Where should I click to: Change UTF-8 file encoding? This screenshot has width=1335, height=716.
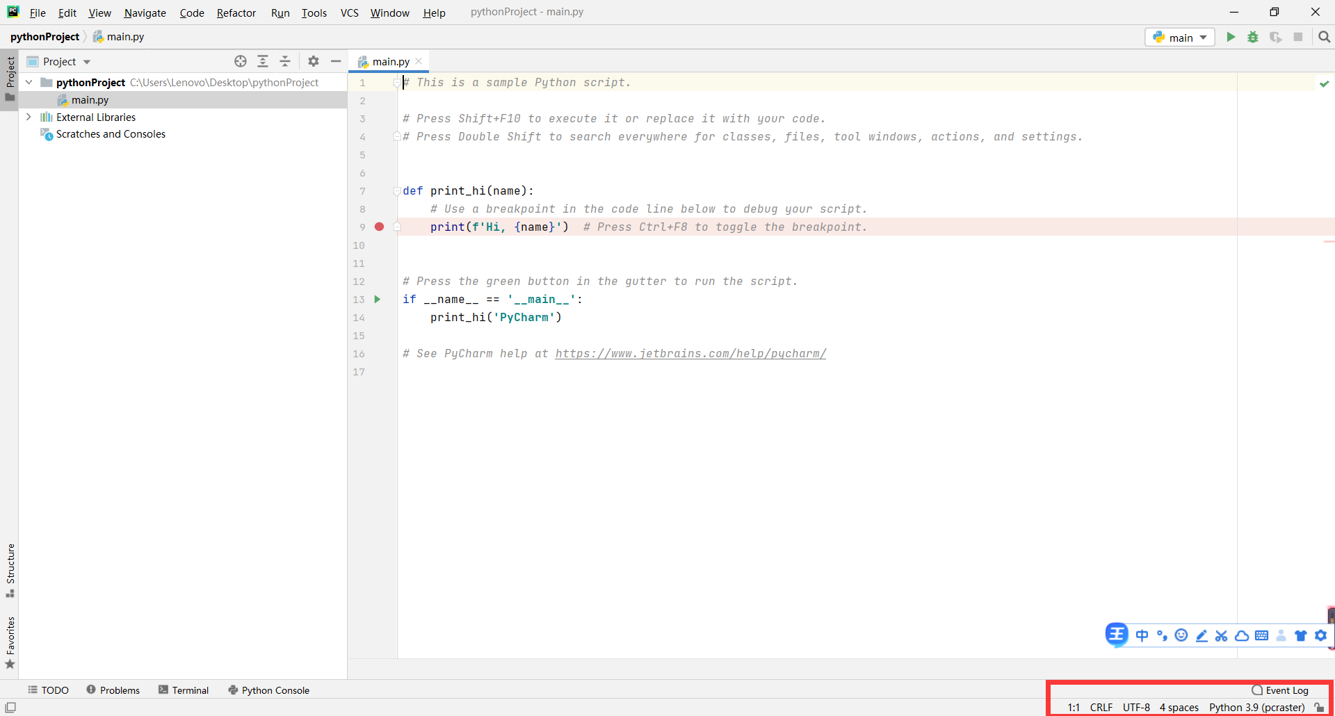pyautogui.click(x=1136, y=707)
